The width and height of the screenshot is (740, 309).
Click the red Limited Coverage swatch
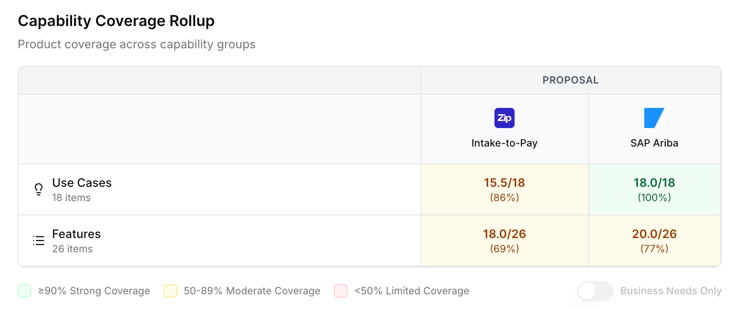tap(341, 291)
